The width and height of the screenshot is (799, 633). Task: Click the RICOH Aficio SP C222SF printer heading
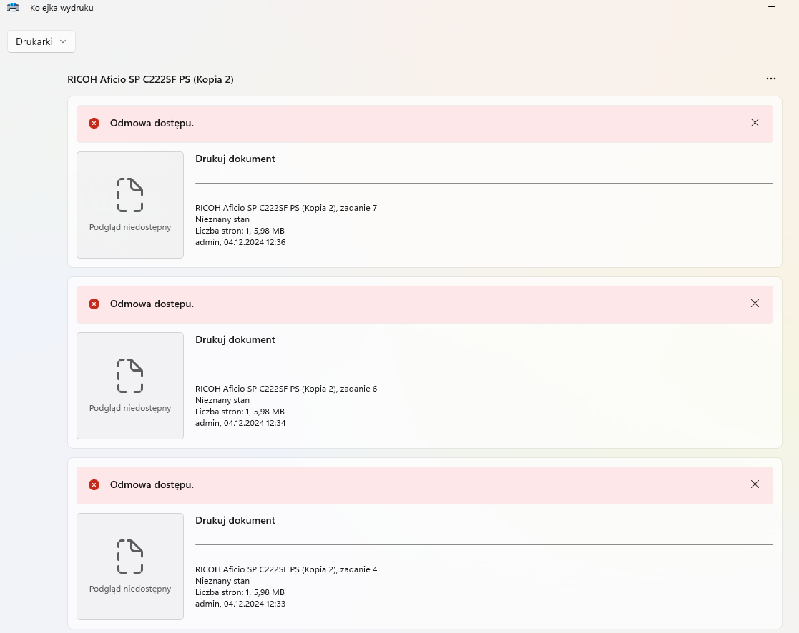click(150, 79)
